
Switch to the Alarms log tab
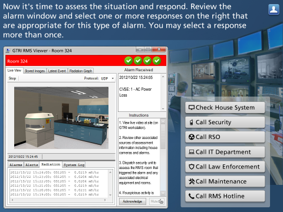tap(16, 165)
